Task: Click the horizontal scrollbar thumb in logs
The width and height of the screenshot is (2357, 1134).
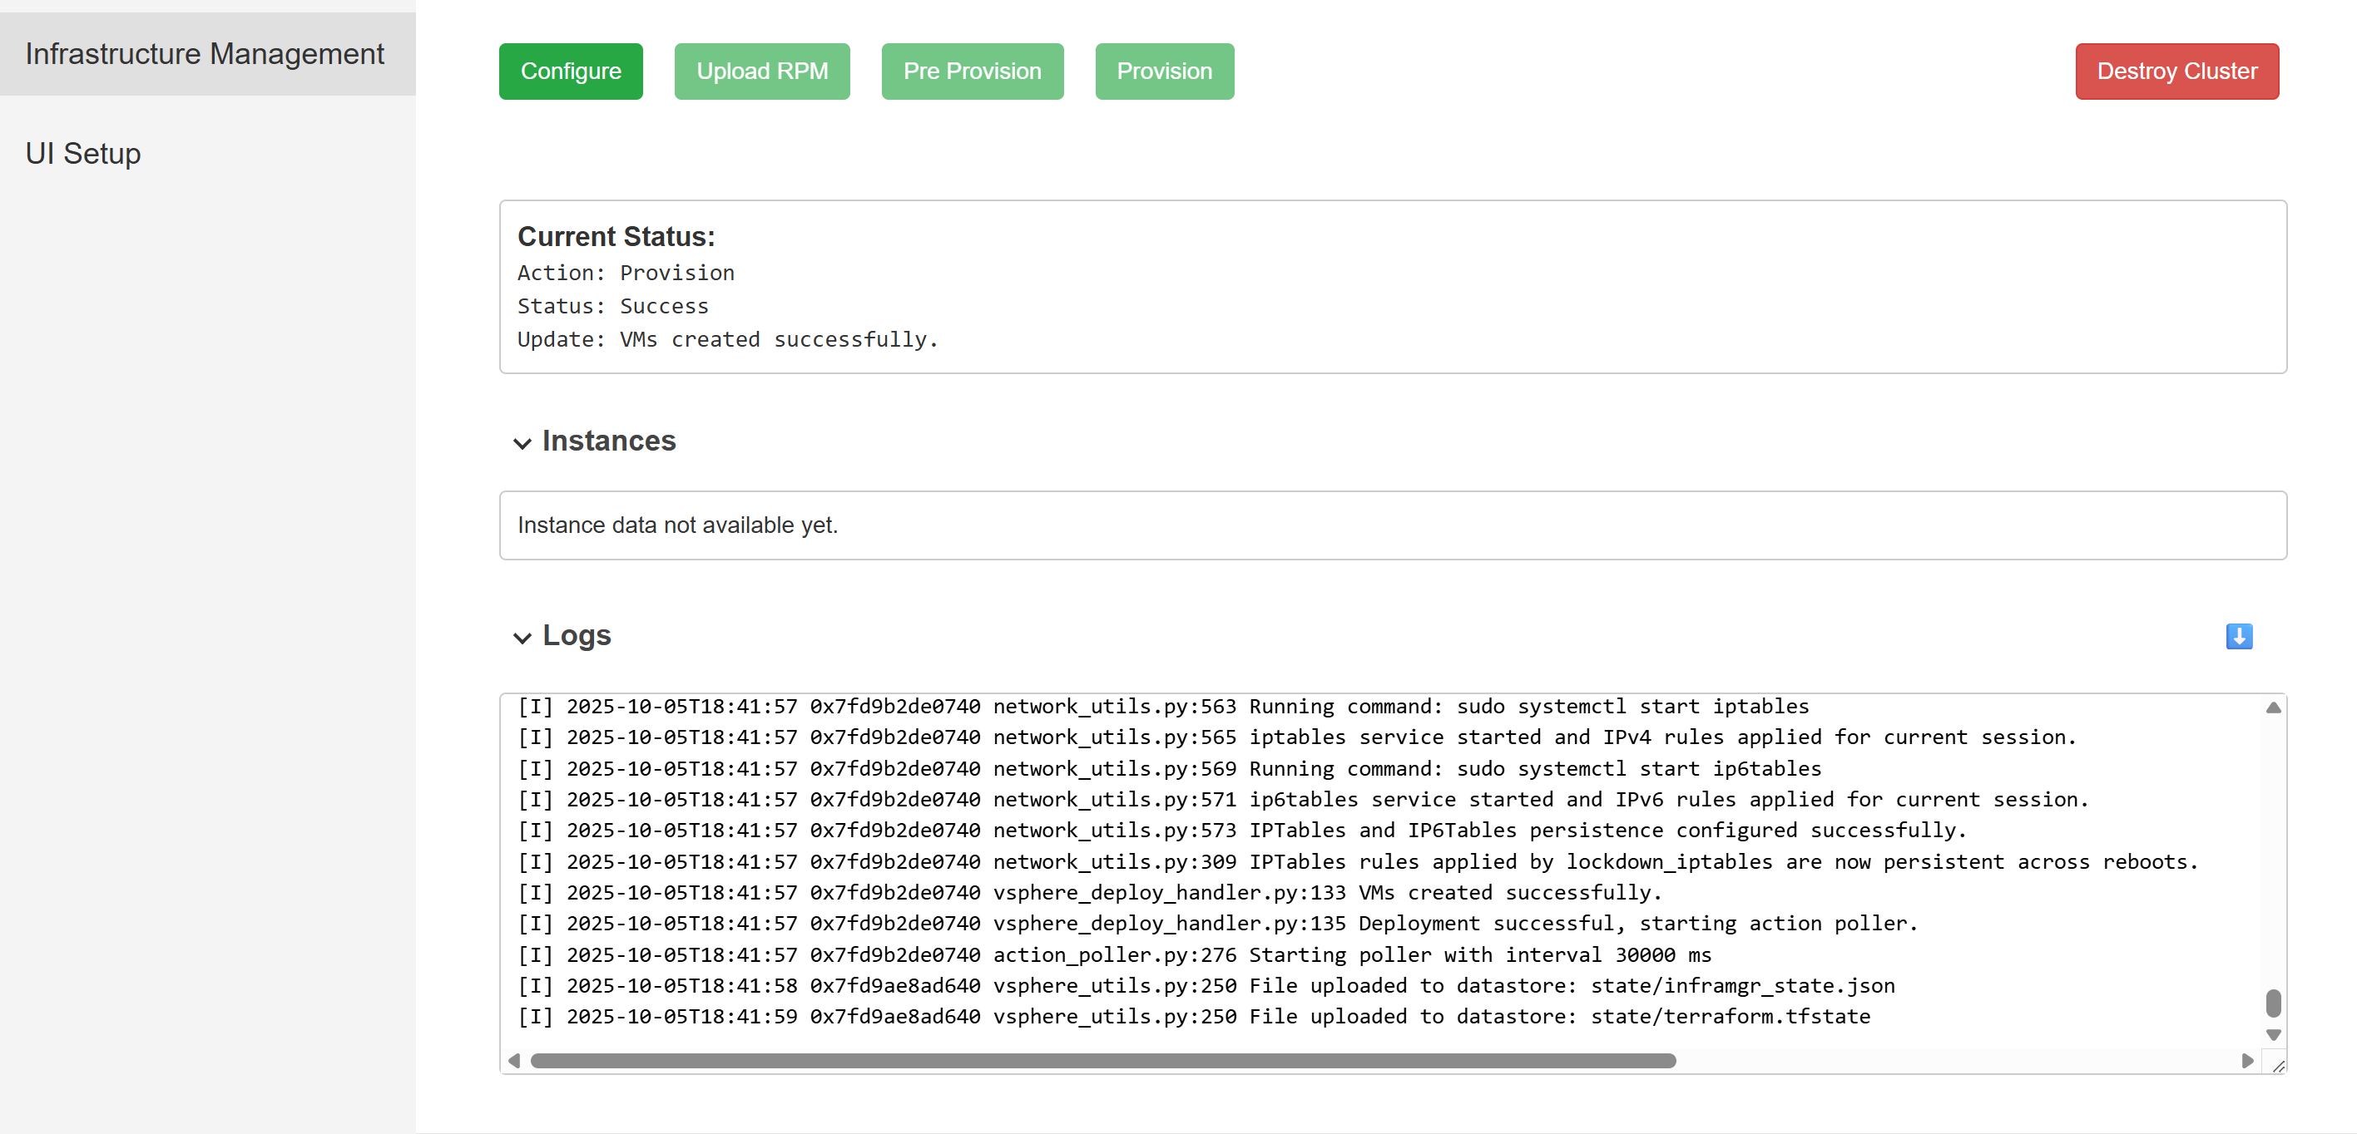Action: (x=1102, y=1061)
